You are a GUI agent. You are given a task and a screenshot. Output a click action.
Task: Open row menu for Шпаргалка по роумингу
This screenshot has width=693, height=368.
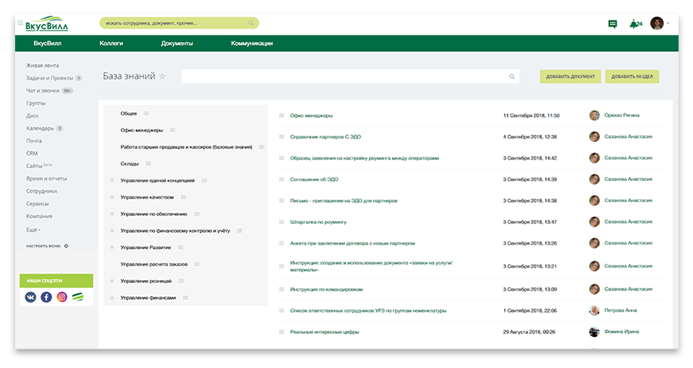tap(282, 222)
